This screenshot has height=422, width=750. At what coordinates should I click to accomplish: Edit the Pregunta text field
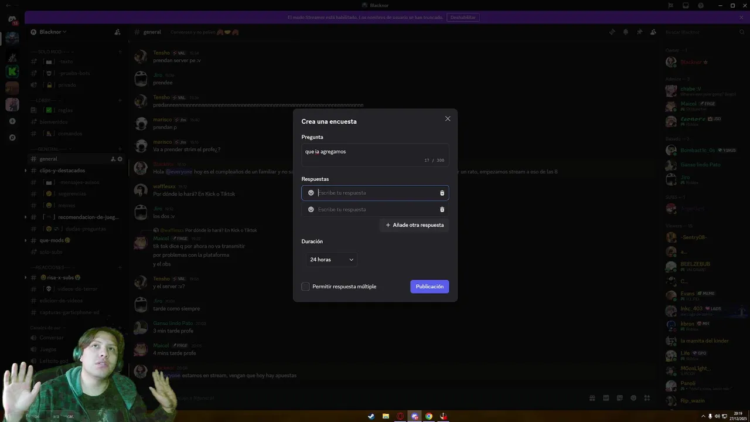[x=375, y=155]
